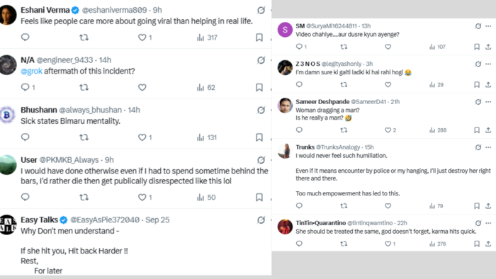This screenshot has width=496, height=279.
Task: Click Trunks profile avatar
Action: coord(285,151)
